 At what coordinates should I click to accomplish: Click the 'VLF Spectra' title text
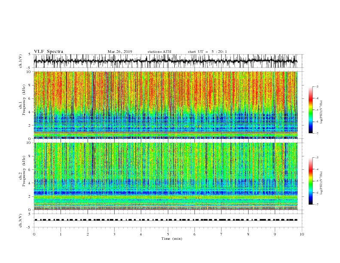(49, 52)
